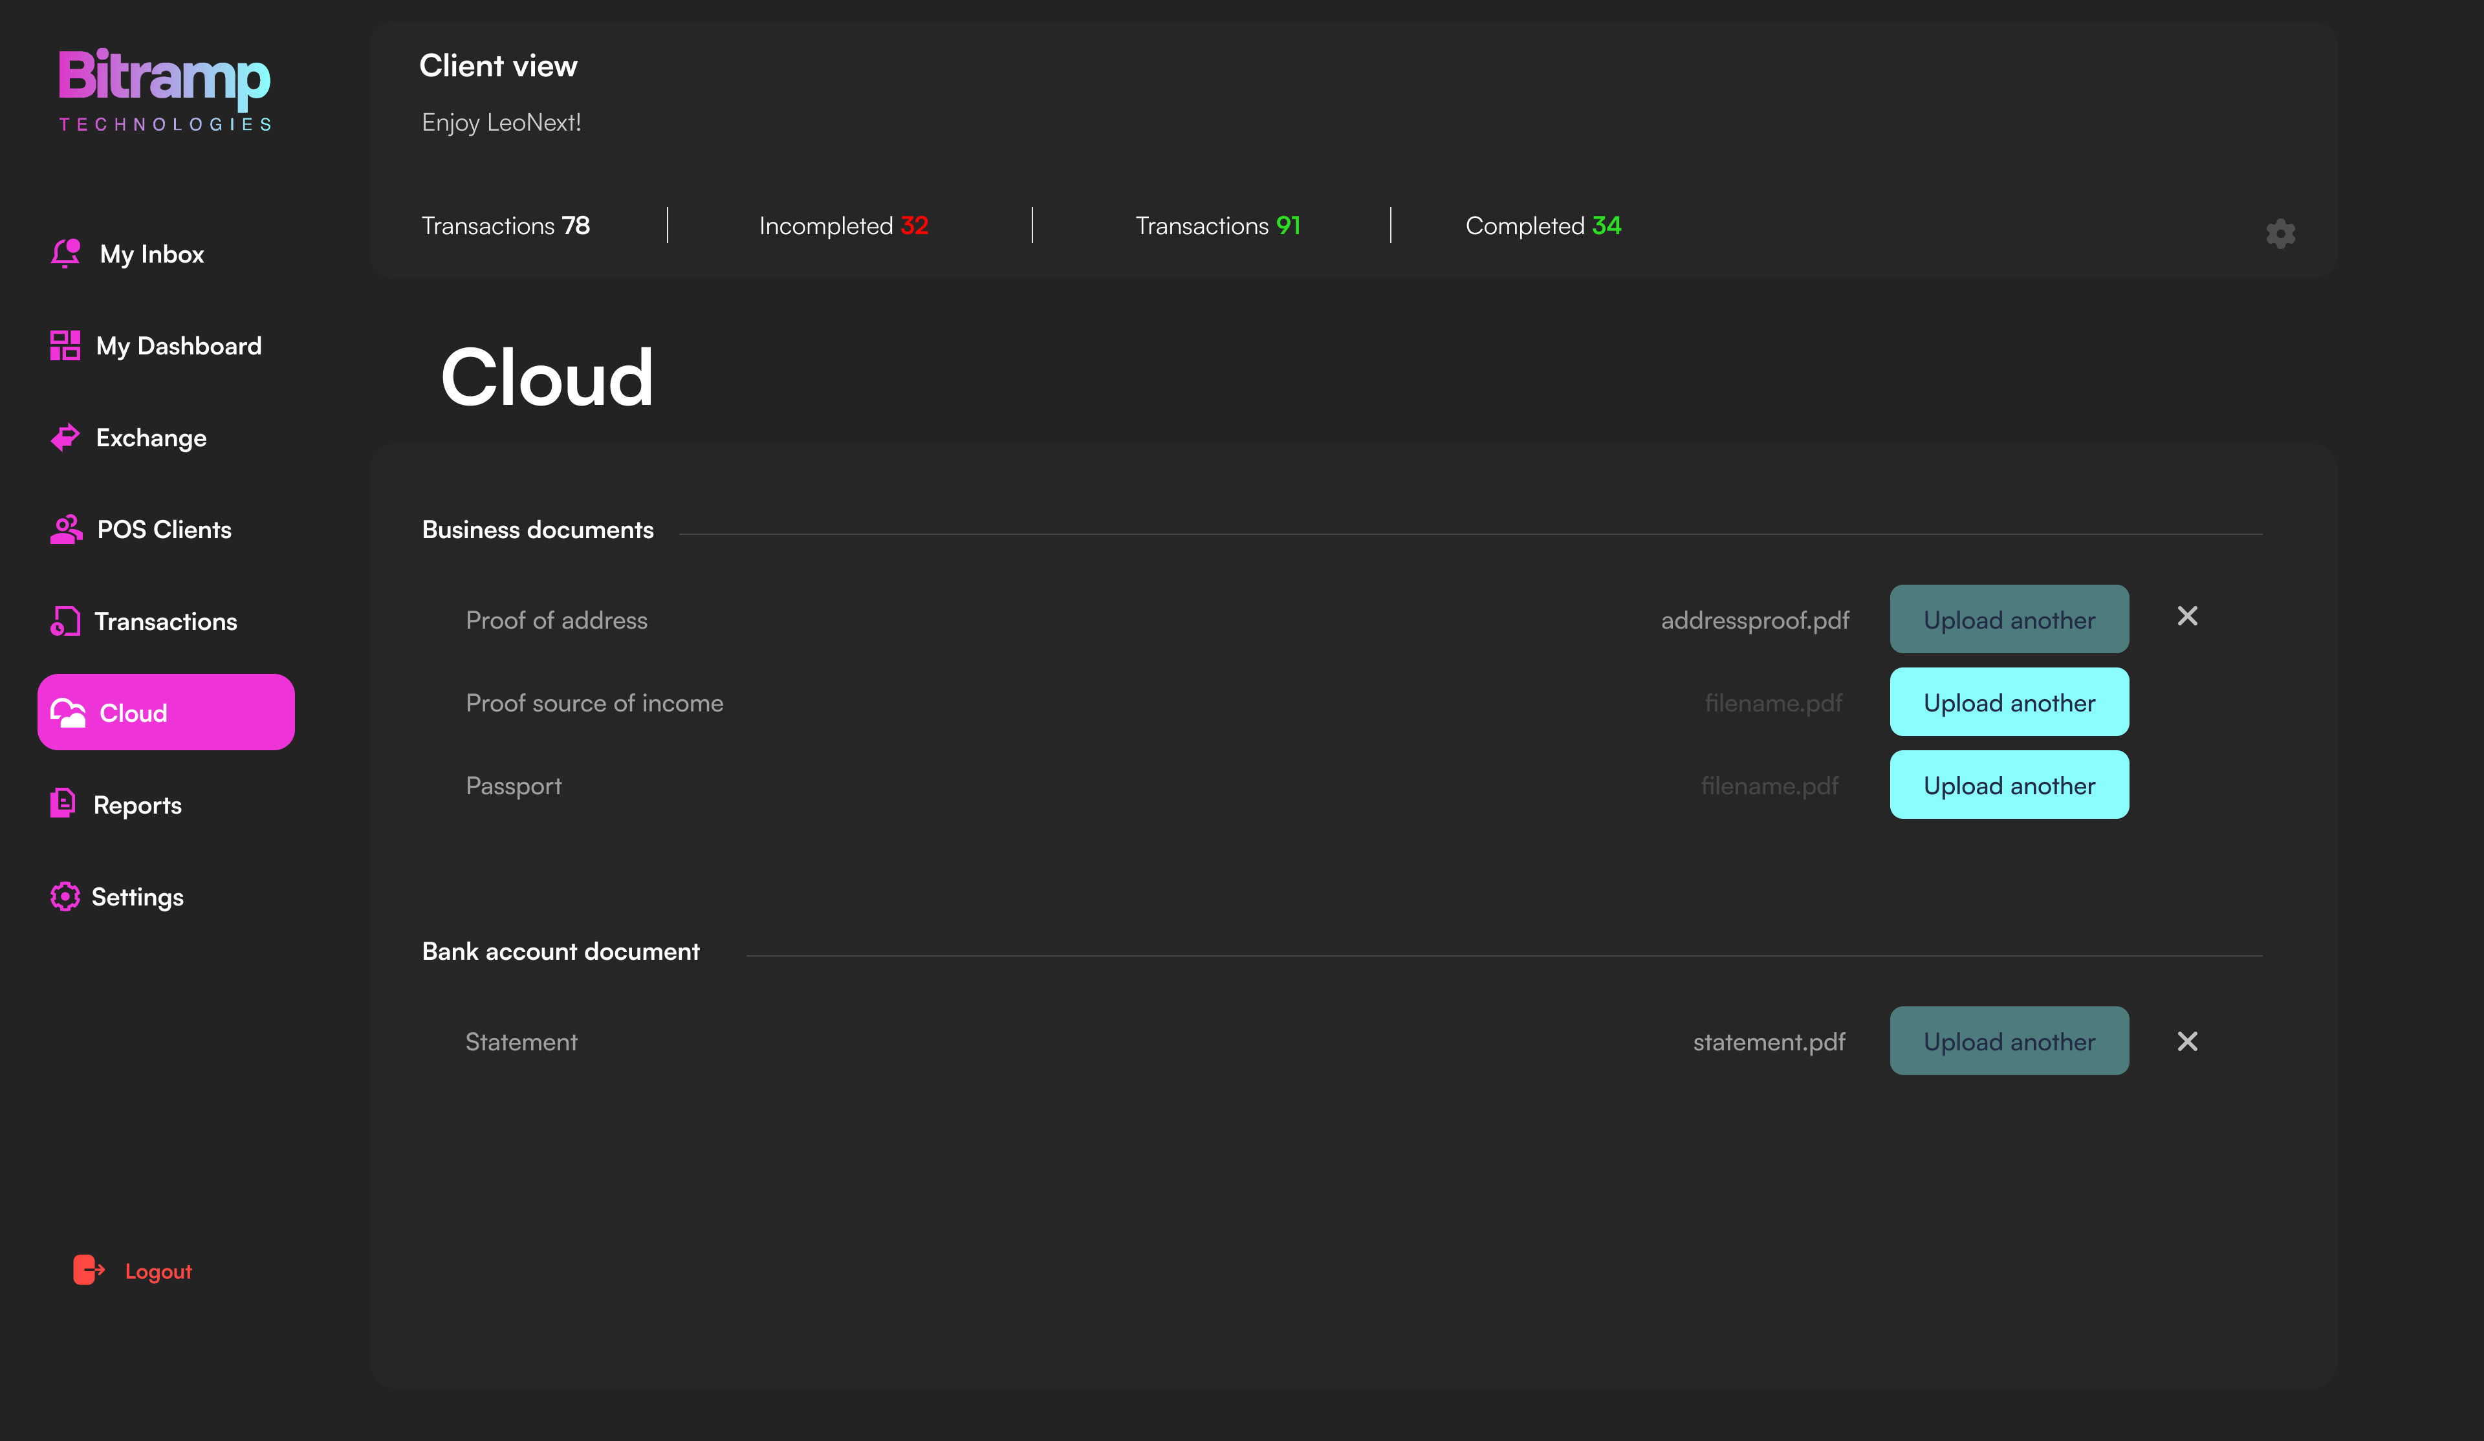Upload another Proof source of income
2484x1441 pixels.
[2009, 702]
